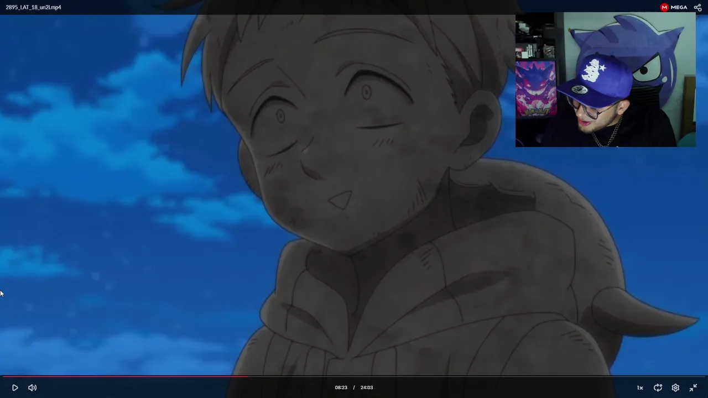The height and width of the screenshot is (398, 708).
Task: Mute audio using the speaker icon
Action: (33, 387)
